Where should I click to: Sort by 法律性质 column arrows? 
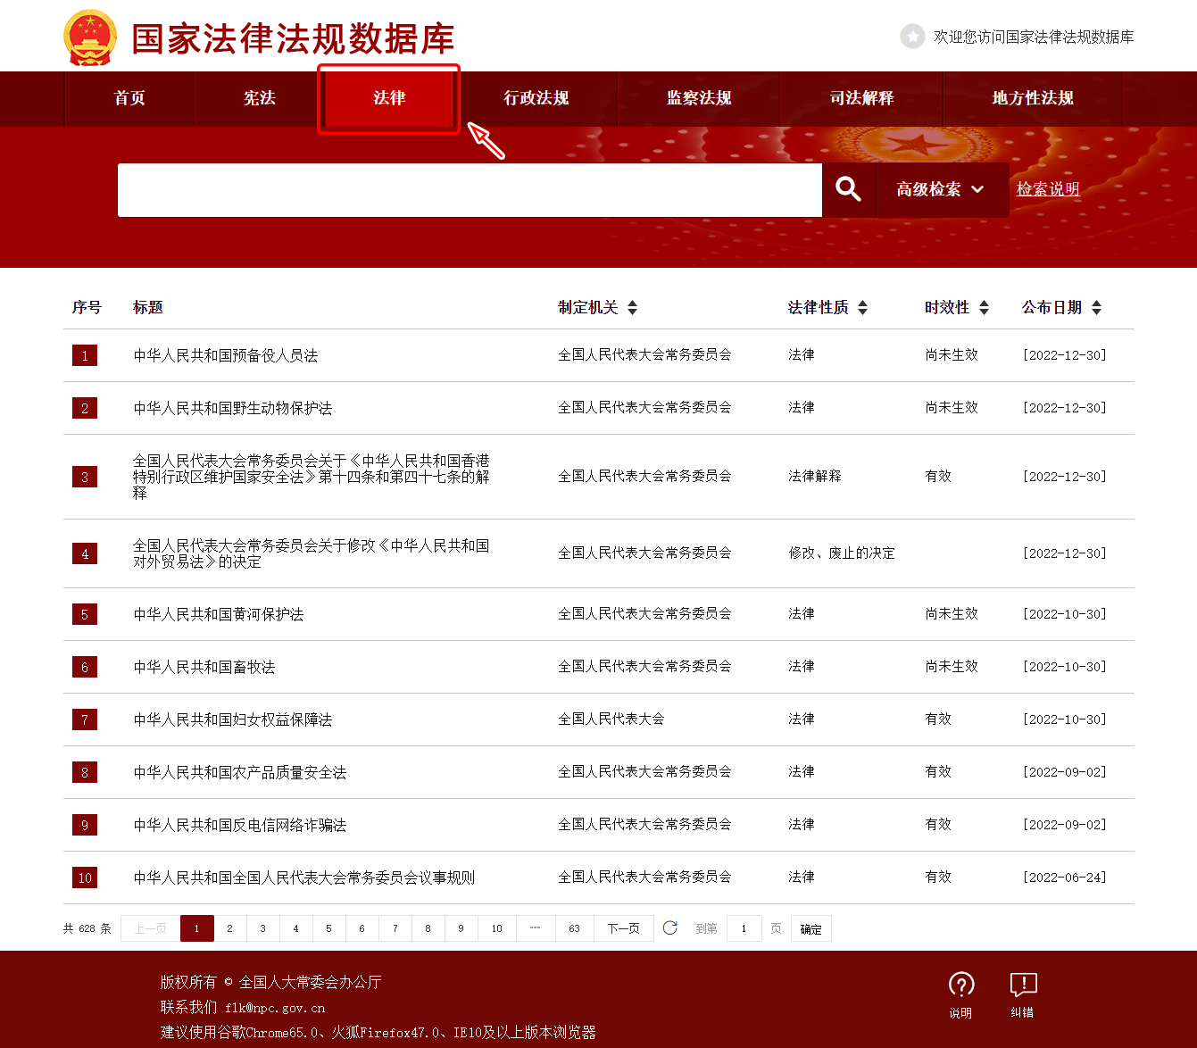[x=862, y=308]
